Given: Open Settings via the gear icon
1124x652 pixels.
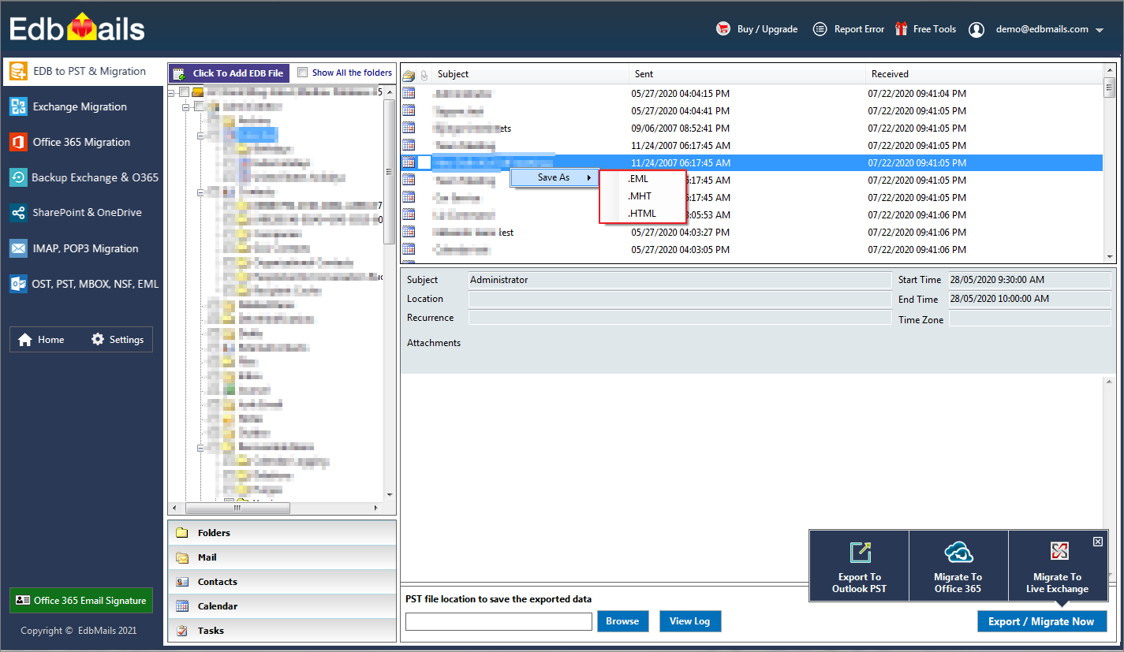Looking at the screenshot, I should coord(98,340).
